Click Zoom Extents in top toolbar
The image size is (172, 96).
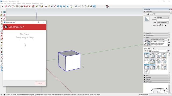[55, 6]
